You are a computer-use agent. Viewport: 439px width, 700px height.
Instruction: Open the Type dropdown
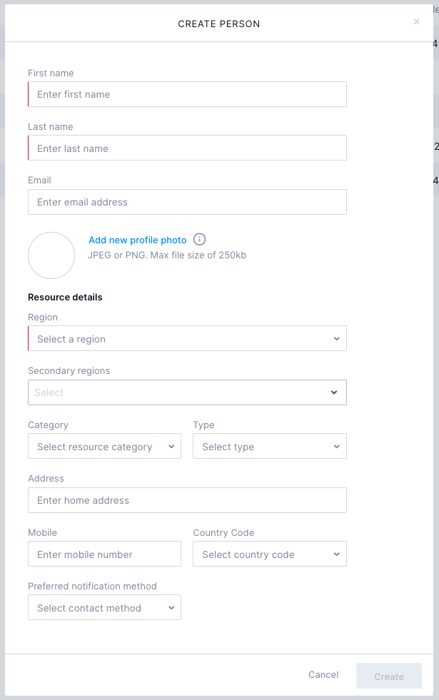269,446
